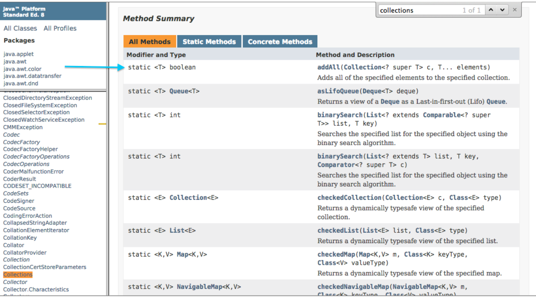The image size is (536, 299).
Task: Select the highlighted Collections class
Action: 18,275
